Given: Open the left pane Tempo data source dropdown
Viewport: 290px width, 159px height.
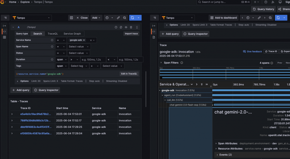Looking at the screenshot, I should 31,18.
